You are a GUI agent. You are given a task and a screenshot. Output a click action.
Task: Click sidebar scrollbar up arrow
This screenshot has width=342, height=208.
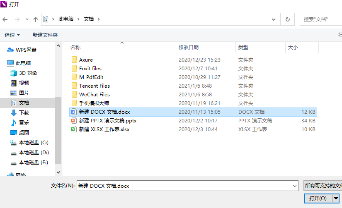(x=58, y=45)
